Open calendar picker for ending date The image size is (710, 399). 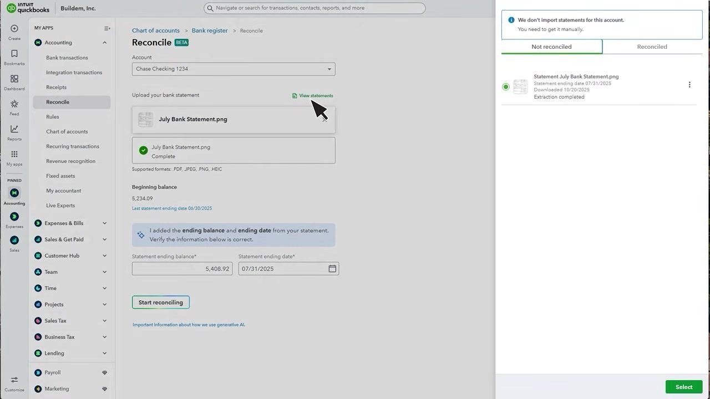[332, 269]
